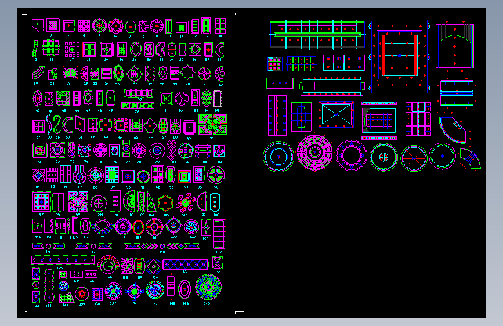The width and height of the screenshot is (503, 326).
Task: Select the tall ladder panel numbered 127
Action: tap(219, 234)
